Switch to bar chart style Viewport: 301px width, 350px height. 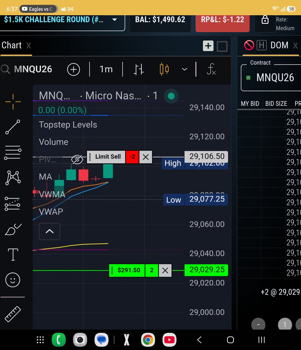coord(139,69)
